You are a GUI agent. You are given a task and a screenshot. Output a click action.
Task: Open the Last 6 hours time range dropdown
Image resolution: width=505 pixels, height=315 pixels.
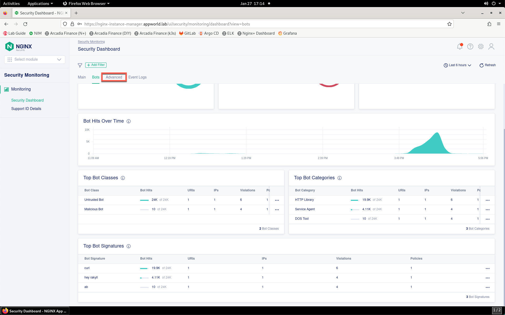pyautogui.click(x=457, y=65)
